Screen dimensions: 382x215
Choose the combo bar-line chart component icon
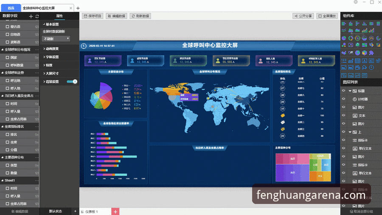click(365, 31)
